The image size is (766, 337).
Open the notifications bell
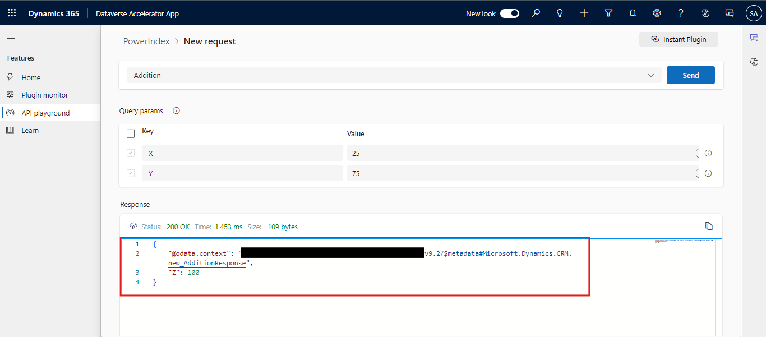(633, 13)
